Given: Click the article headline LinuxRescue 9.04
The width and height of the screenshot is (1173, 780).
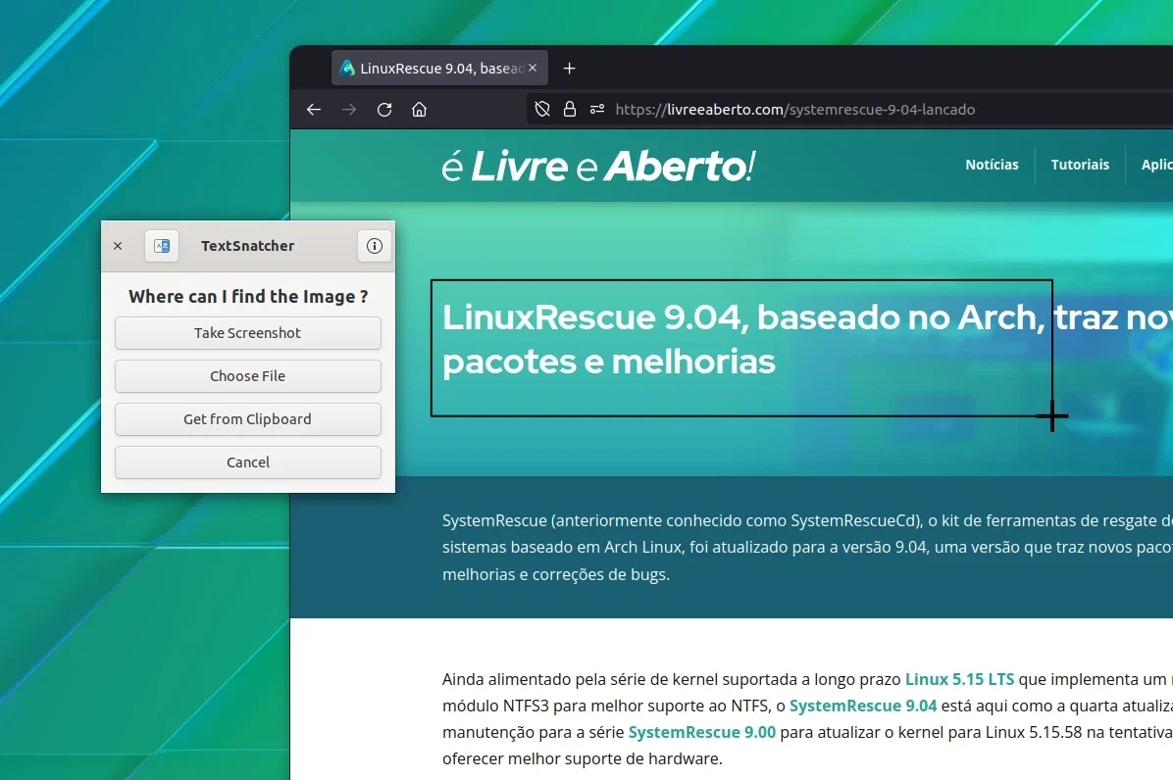Looking at the screenshot, I should tap(808, 339).
